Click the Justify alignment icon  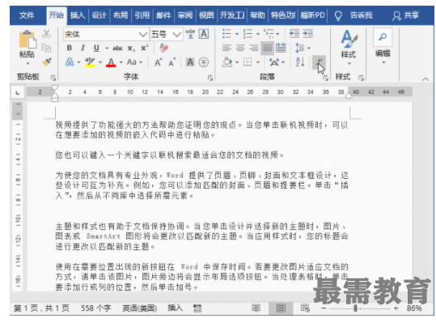[267, 48]
